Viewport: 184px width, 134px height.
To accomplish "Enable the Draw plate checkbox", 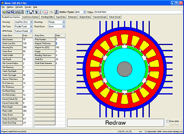I will pyautogui.click(x=168, y=121).
